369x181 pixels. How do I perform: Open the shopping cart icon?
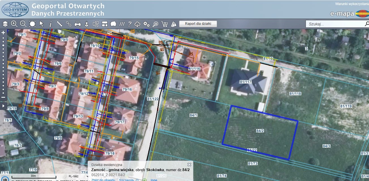[164, 24]
